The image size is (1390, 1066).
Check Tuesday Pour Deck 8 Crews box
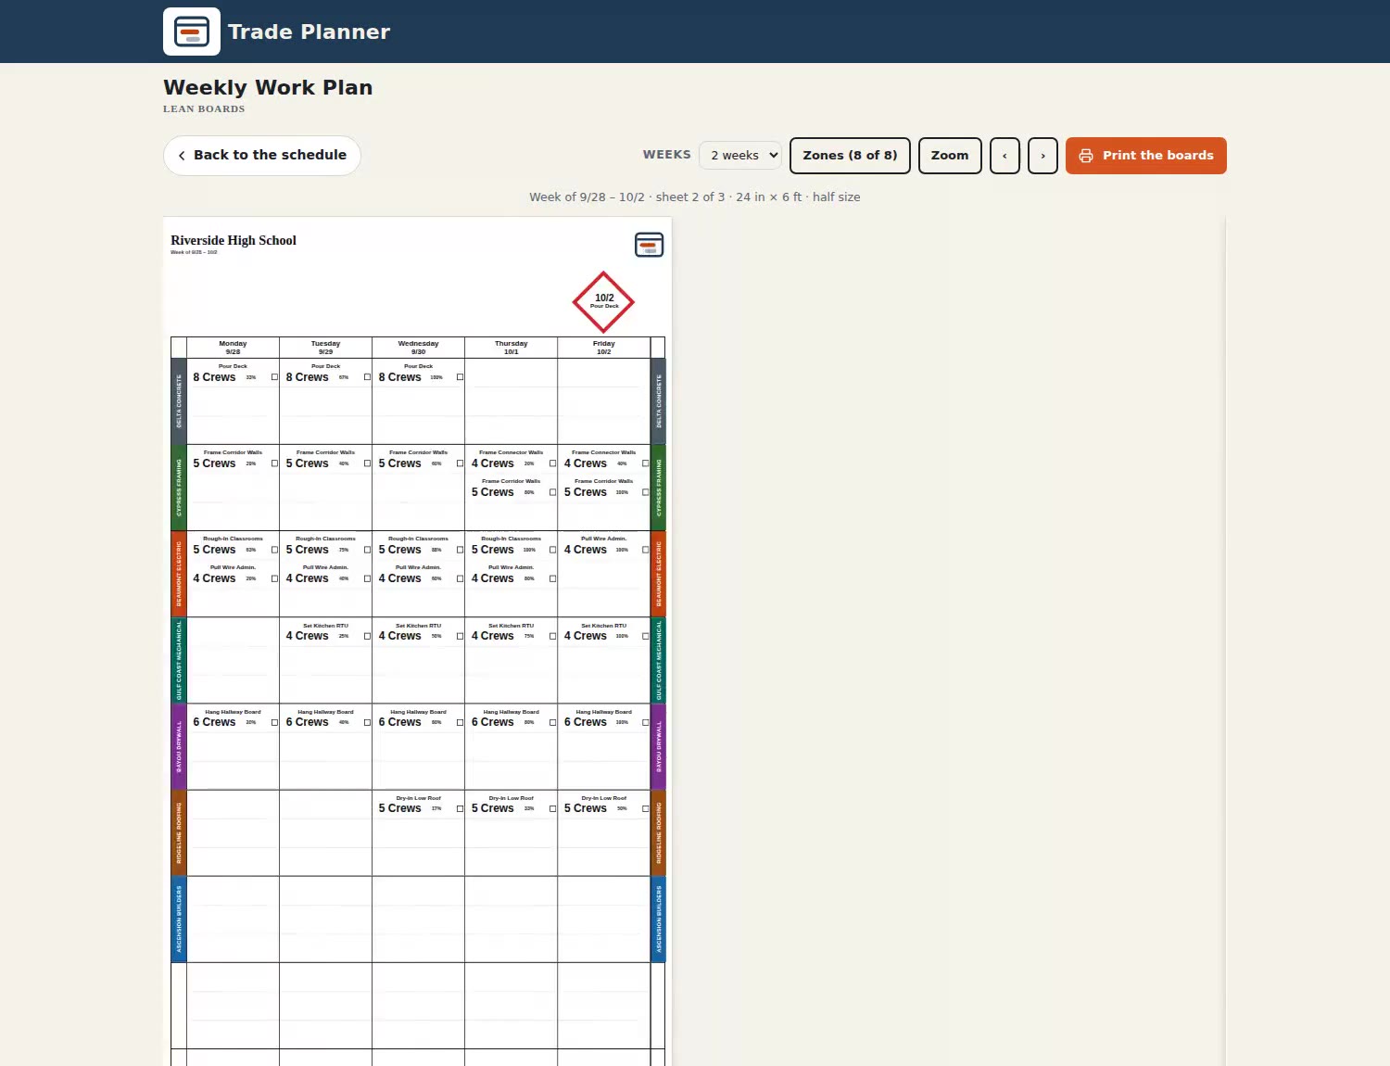coord(367,377)
